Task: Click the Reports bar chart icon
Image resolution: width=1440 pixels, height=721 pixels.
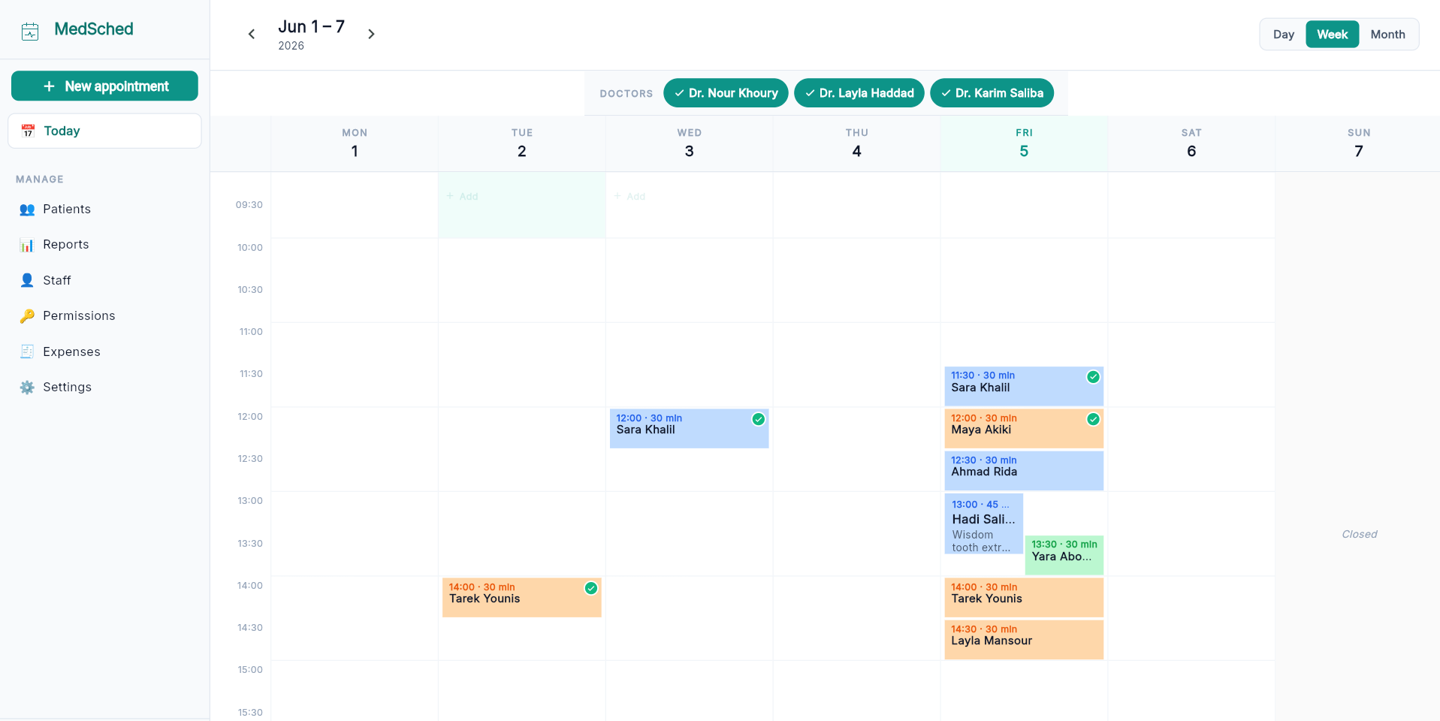Action: (27, 245)
